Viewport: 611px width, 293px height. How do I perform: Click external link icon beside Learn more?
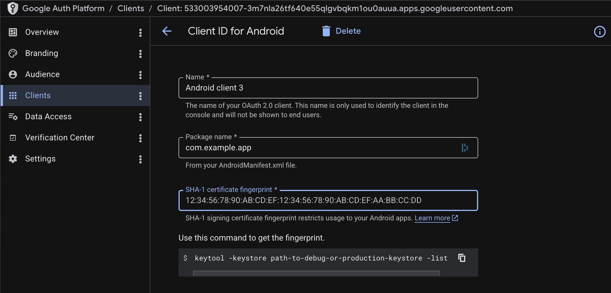pyautogui.click(x=455, y=218)
